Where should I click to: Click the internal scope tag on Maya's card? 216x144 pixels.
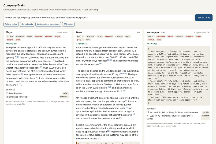tap(20, 36)
